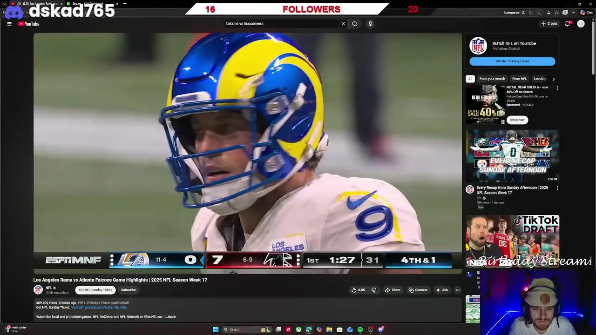Dislike the video with thumbs down
The height and width of the screenshot is (335, 596).
point(373,290)
